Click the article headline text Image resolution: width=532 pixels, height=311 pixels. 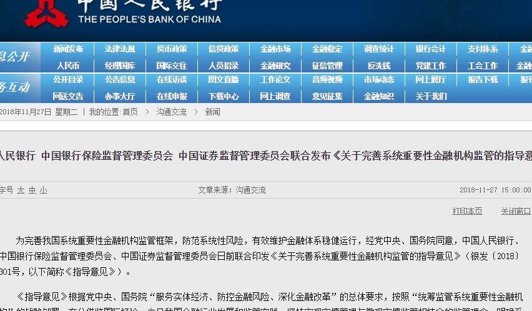pyautogui.click(x=266, y=155)
